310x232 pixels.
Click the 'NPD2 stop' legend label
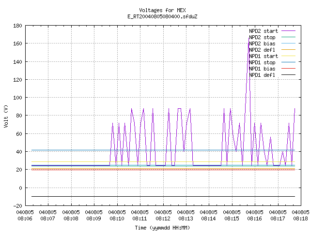(x=262, y=37)
